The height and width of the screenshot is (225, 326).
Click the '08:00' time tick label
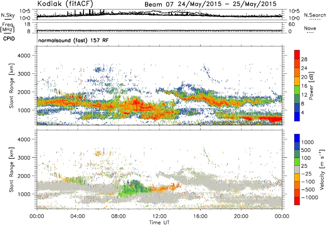pos(119,216)
